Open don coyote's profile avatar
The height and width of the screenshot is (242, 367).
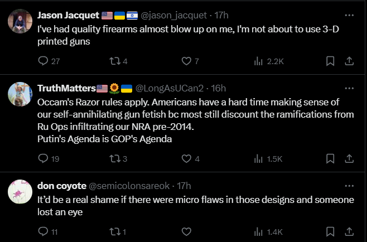click(x=20, y=192)
